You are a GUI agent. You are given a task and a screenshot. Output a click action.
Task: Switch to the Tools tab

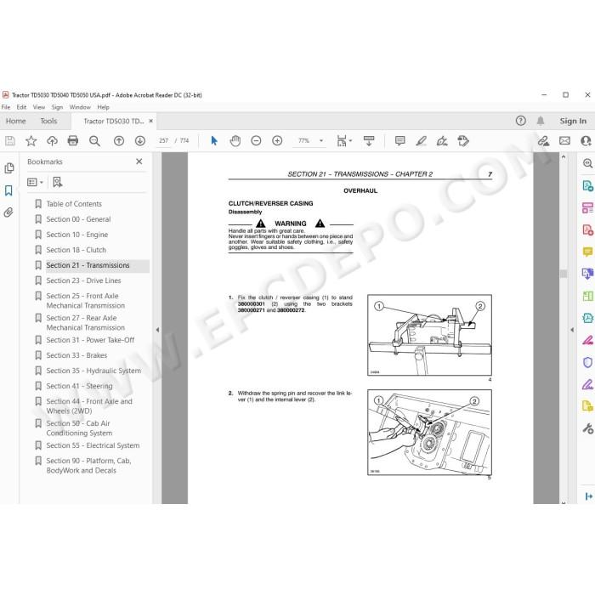pyautogui.click(x=48, y=121)
